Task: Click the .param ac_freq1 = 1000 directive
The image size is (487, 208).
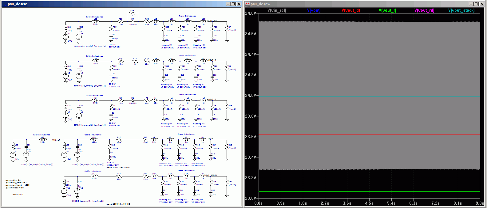Action: coord(18,185)
